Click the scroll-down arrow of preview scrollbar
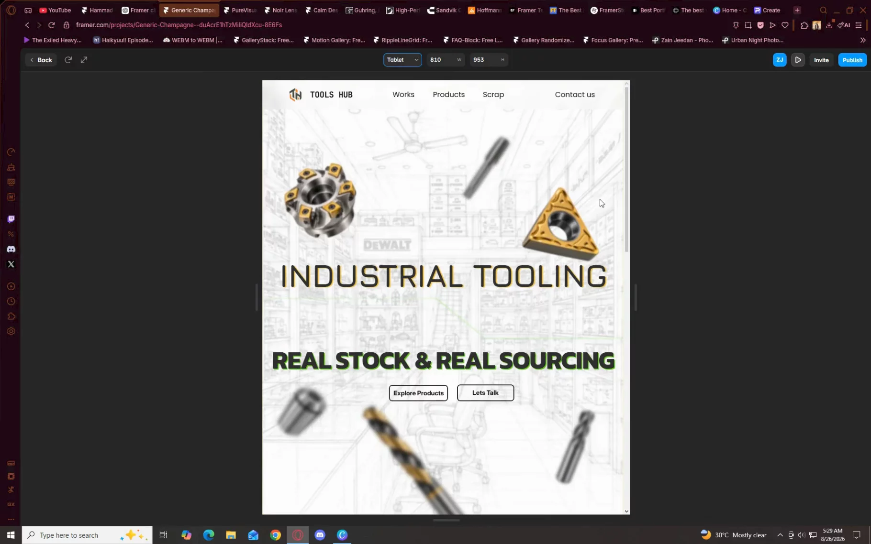The height and width of the screenshot is (544, 871). (x=626, y=511)
